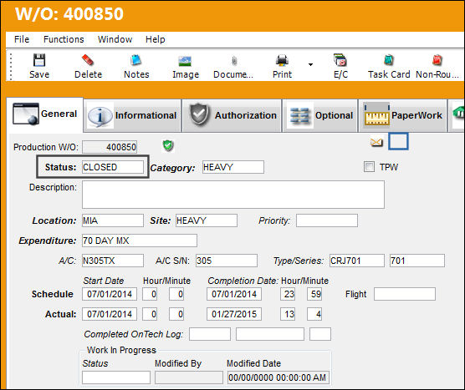The image size is (465, 390).
Task: Click the Print printer icon
Action: [x=282, y=60]
